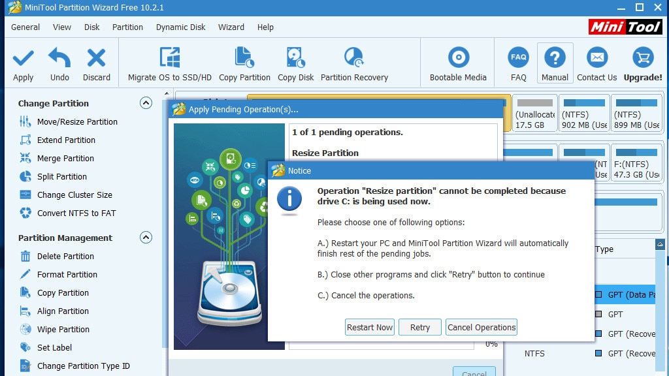Viewport: 669px width, 376px height.
Task: Click sidebar scroll up arrow
Action: [167, 93]
